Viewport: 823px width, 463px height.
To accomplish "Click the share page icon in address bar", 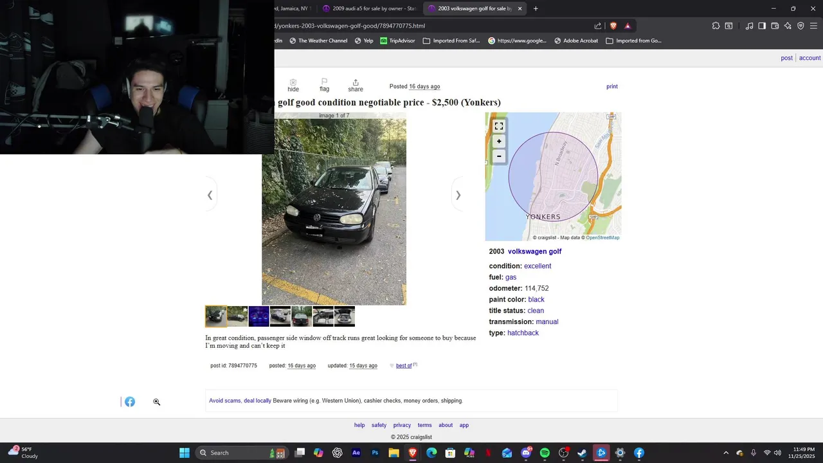I will click(598, 26).
